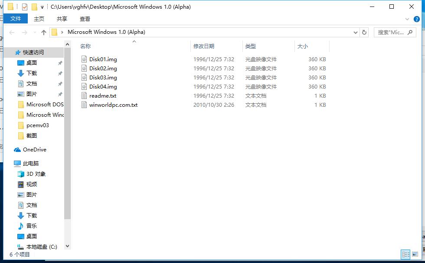This screenshot has height=263, width=425.
Task: Click the New Folder quick access icon in title bar
Action: click(34, 7)
